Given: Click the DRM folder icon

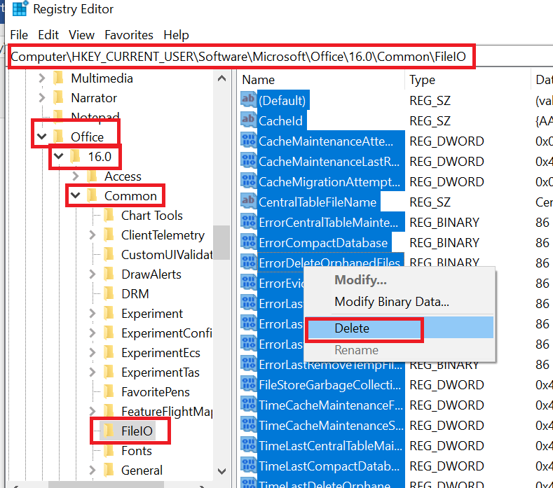Looking at the screenshot, I should click(109, 293).
